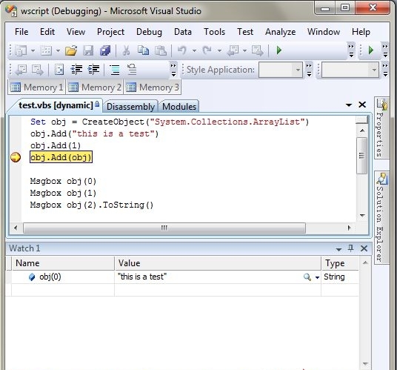Click the New Project toolbar icon

[21, 50]
